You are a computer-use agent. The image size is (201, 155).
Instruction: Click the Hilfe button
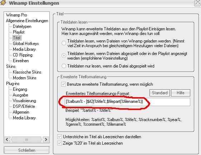(x=181, y=93)
